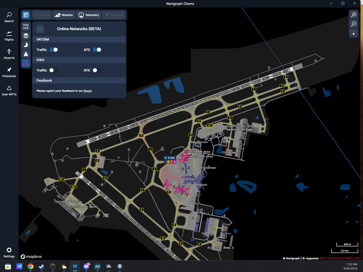Go to the Airports section

coord(9,54)
